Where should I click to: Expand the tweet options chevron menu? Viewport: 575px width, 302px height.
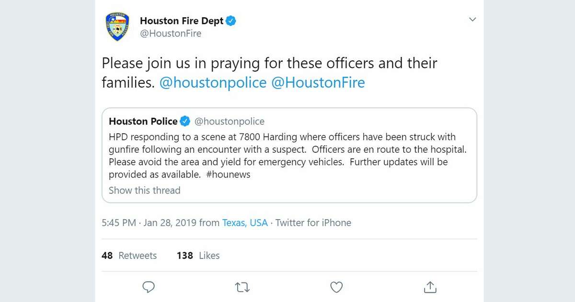point(472,20)
